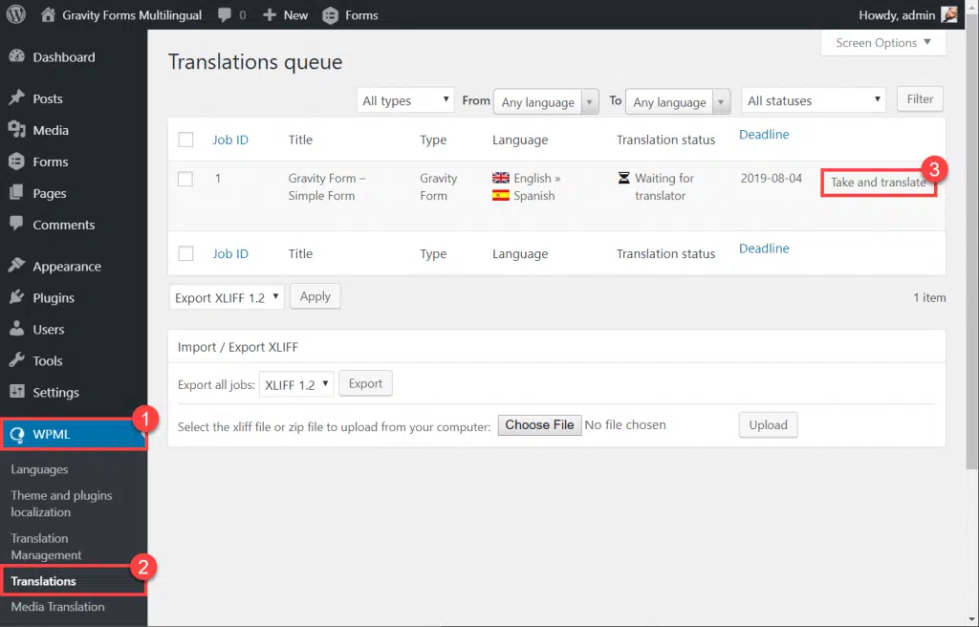Click the home icon beside site name

[48, 15]
